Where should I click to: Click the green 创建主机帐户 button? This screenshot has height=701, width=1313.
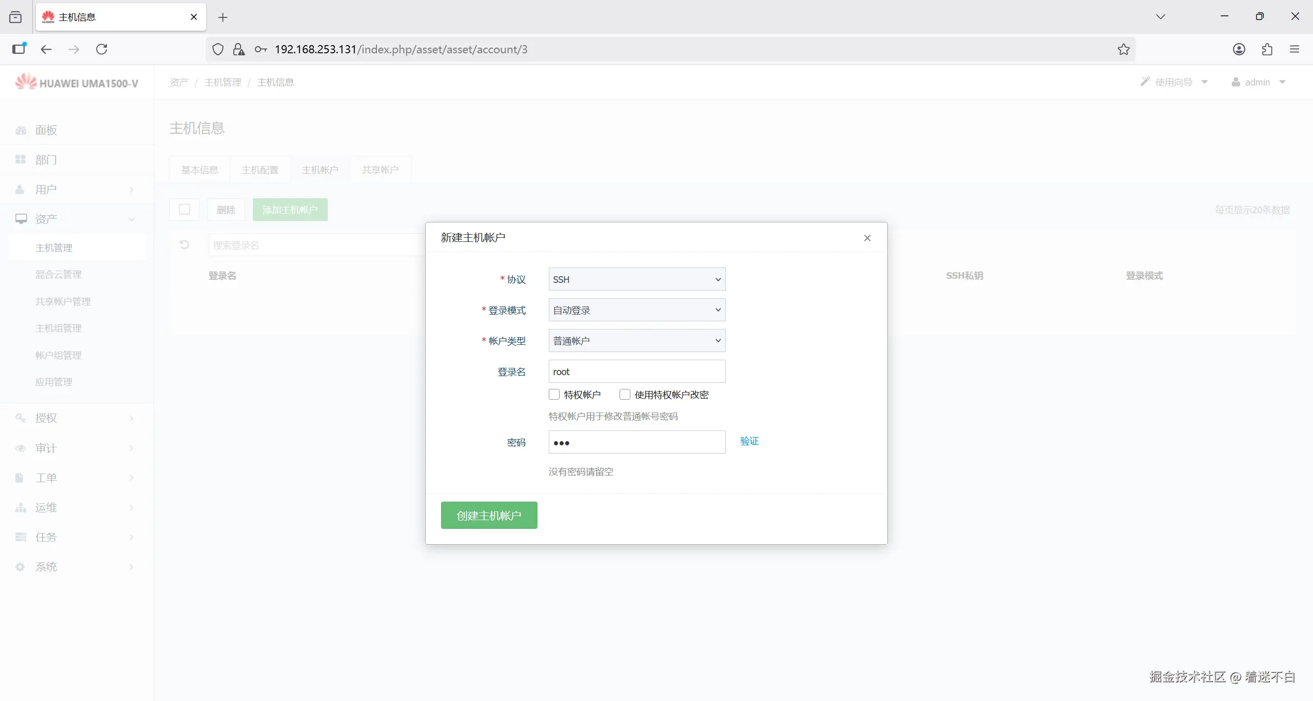489,515
